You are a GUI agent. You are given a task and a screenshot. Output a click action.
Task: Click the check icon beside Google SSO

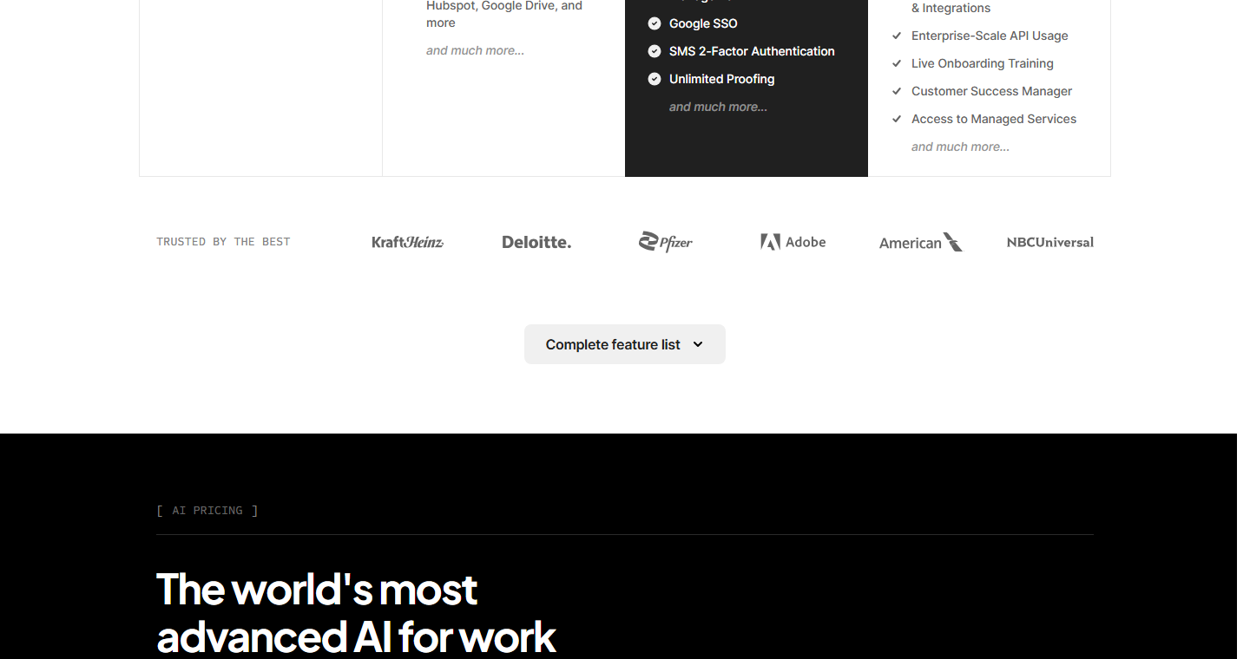coord(655,23)
